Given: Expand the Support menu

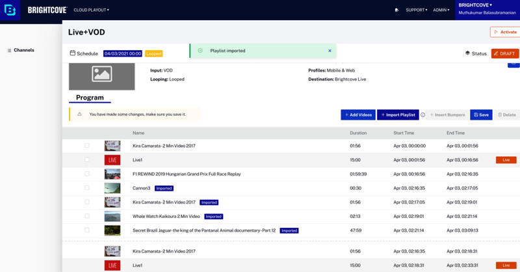Looking at the screenshot, I should click(416, 10).
